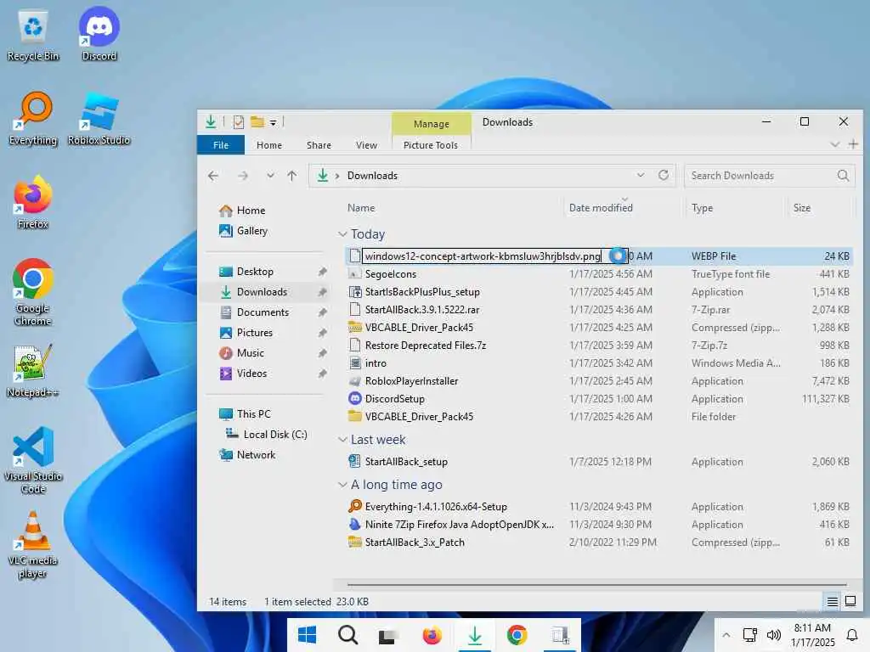The image size is (870, 652).
Task: Open the Windows Start button
Action: 307,635
